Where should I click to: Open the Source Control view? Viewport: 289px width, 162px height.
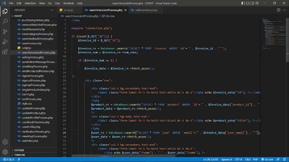point(5,31)
